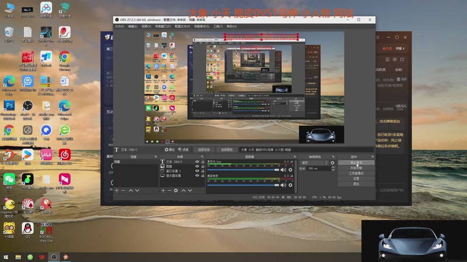Add a new scene with the plus icon
467x262 pixels.
click(x=117, y=190)
